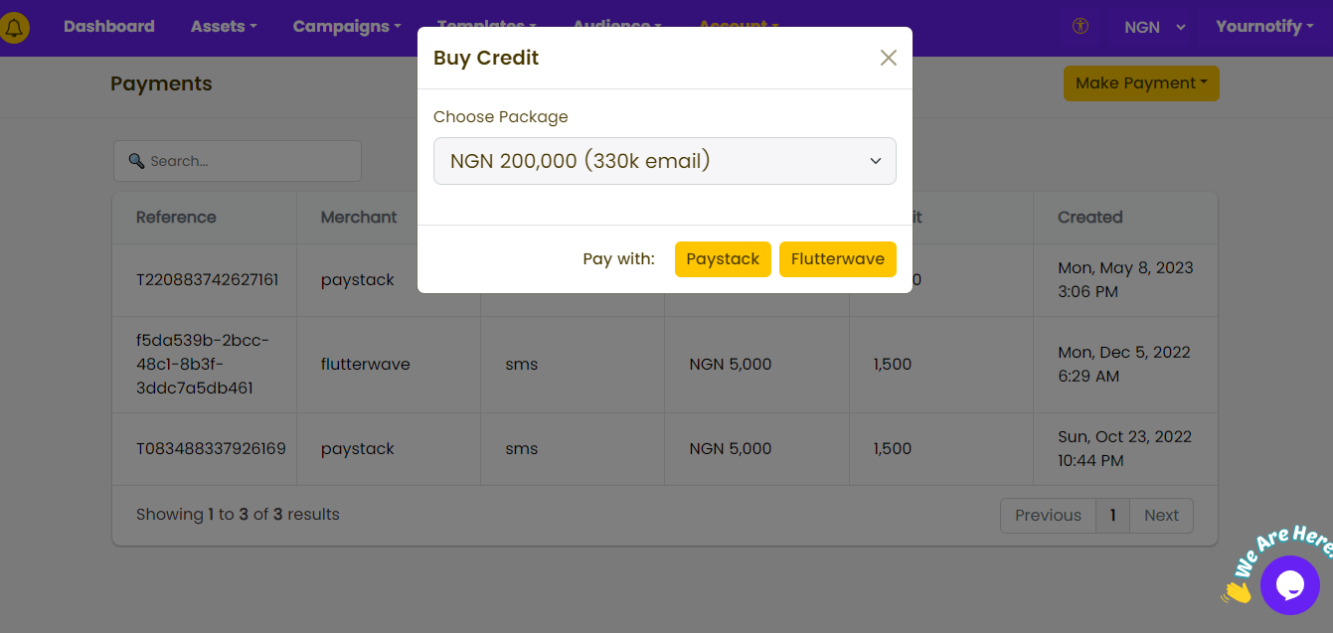Click paystack merchant in T220883742627161 row

tap(358, 280)
